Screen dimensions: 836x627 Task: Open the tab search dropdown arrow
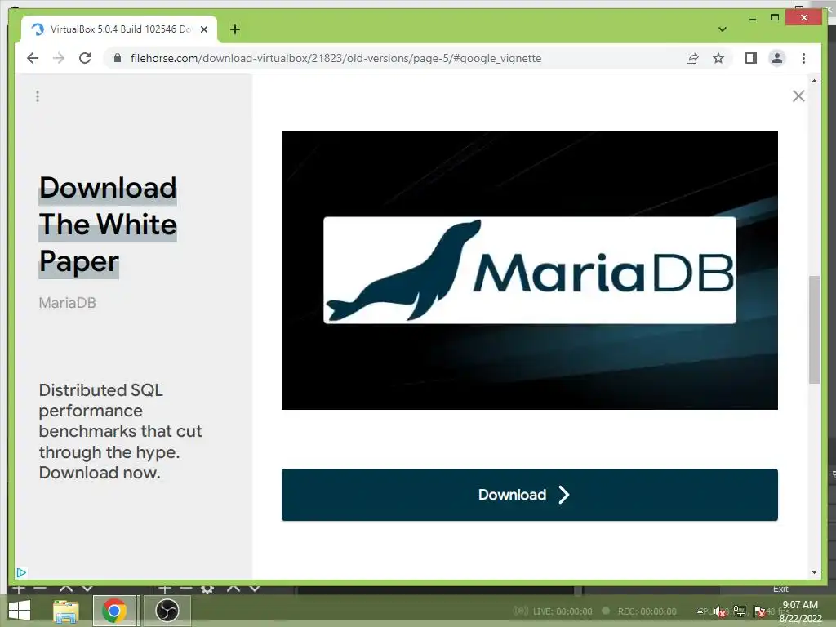click(723, 29)
